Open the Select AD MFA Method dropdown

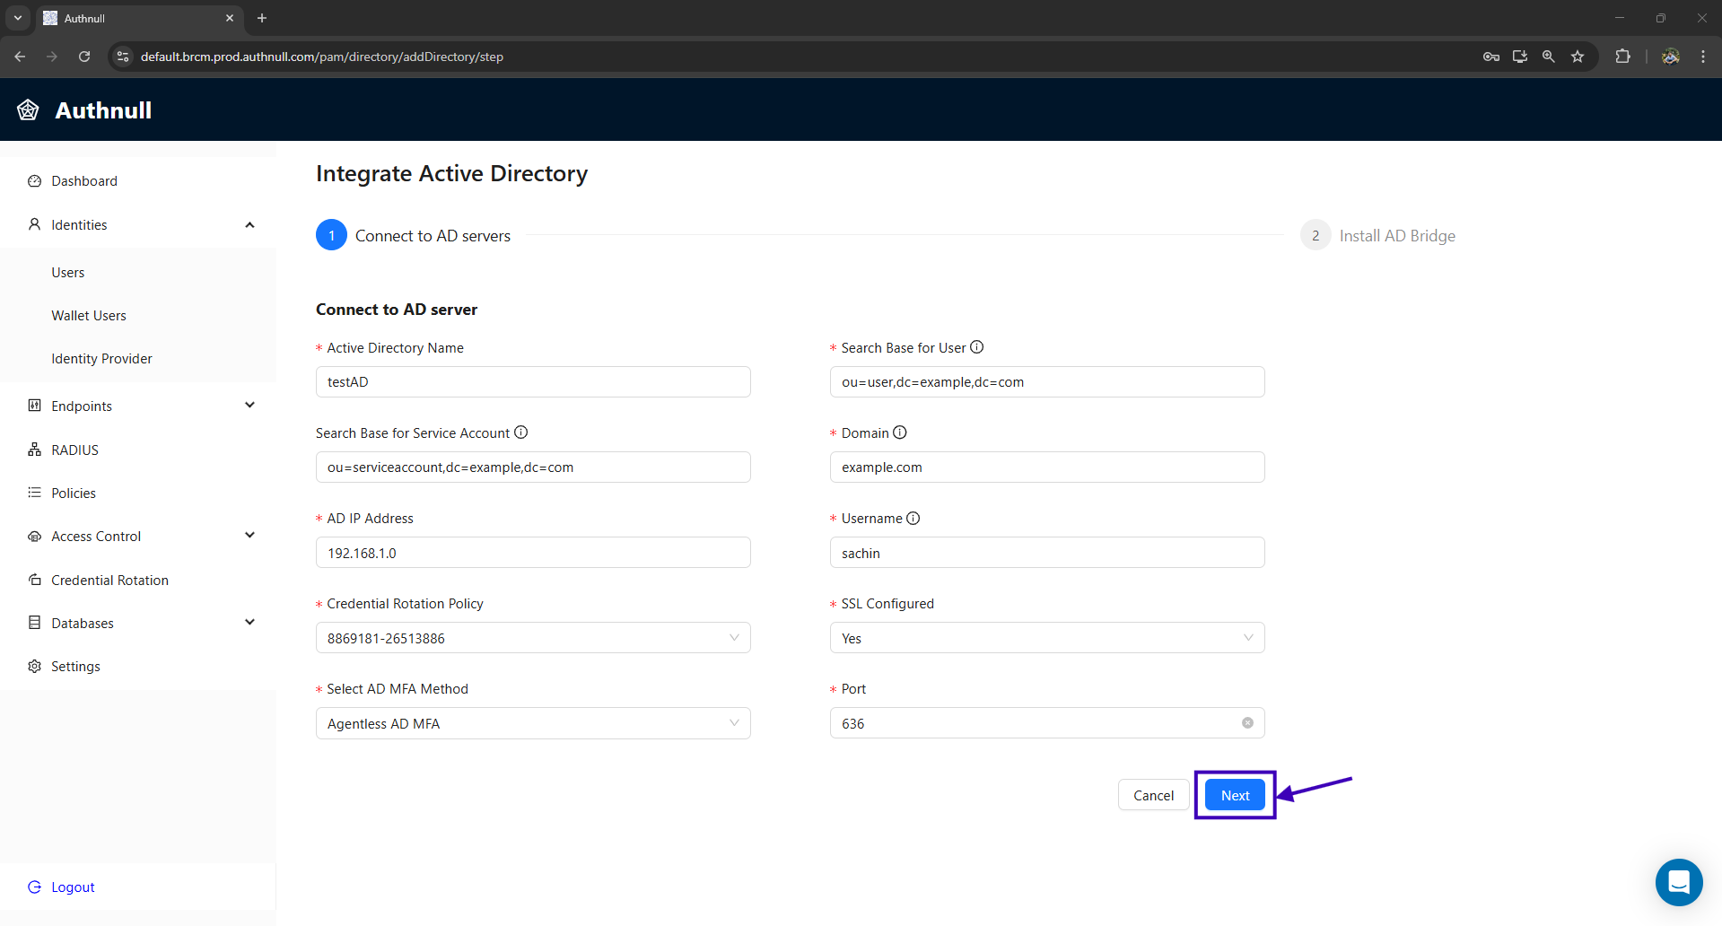pos(533,723)
